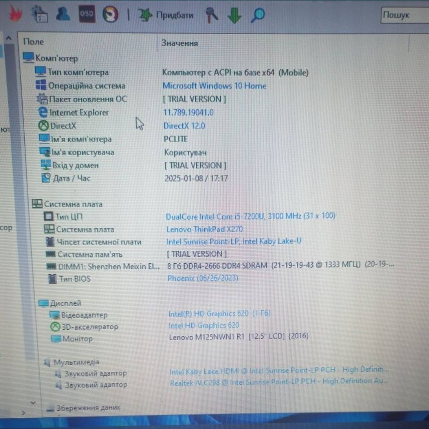Open the OSD panel icon
The width and height of the screenshot is (429, 429).
(x=86, y=14)
